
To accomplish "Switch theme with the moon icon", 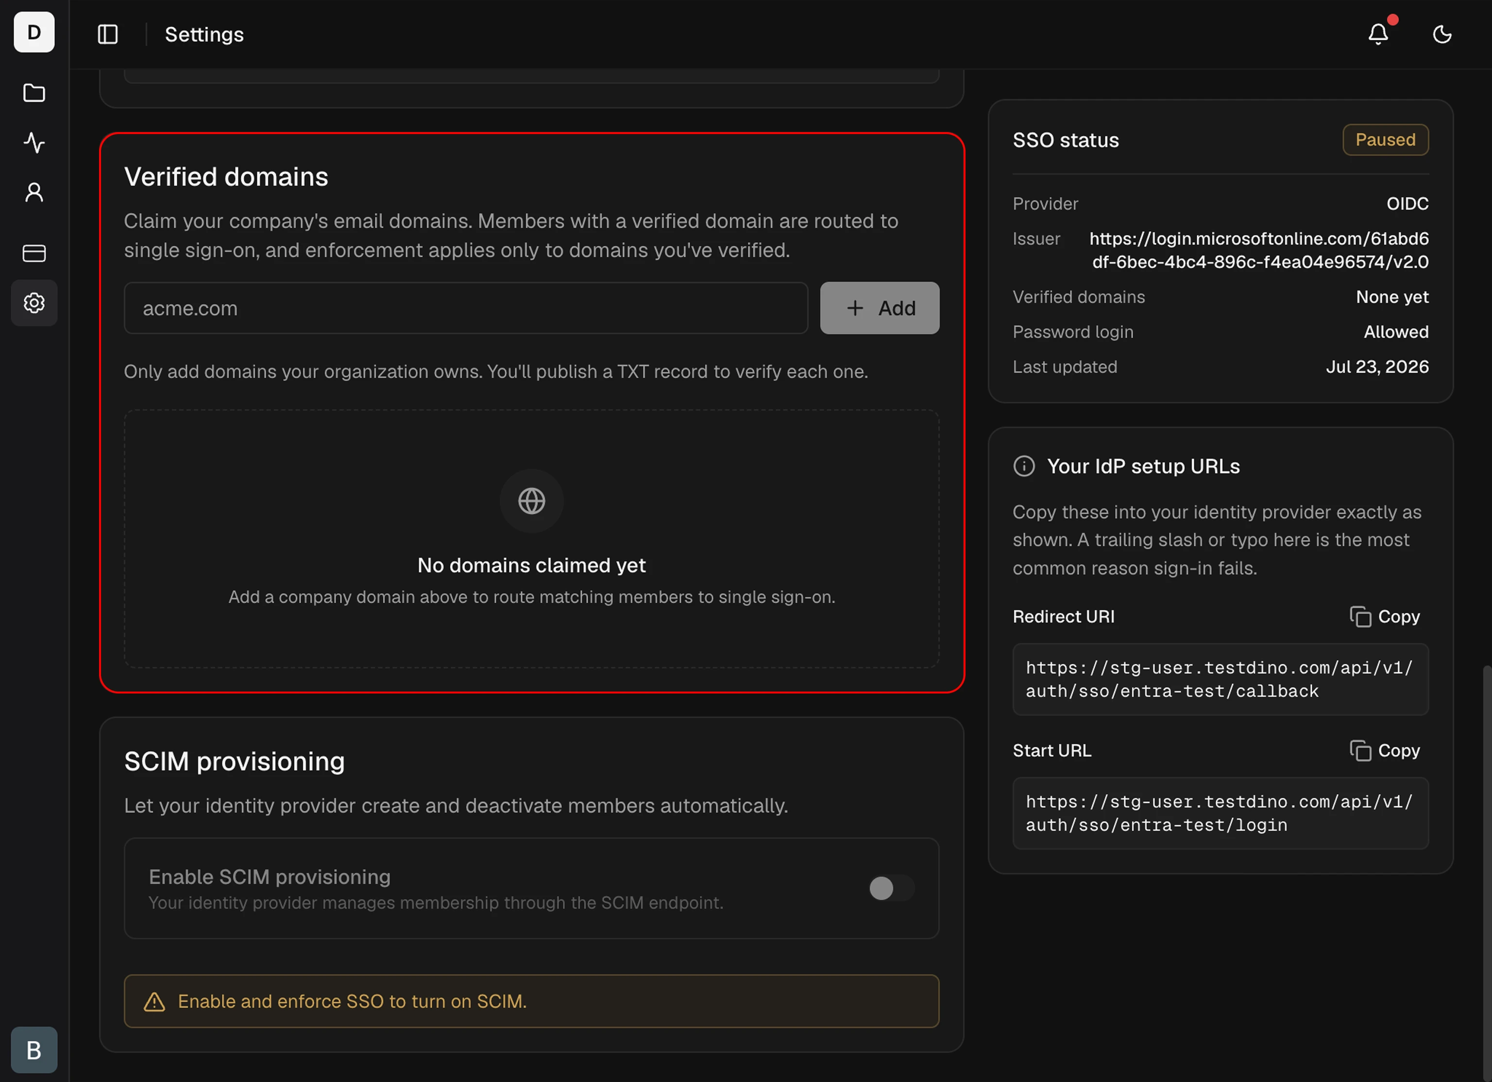I will tap(1442, 34).
